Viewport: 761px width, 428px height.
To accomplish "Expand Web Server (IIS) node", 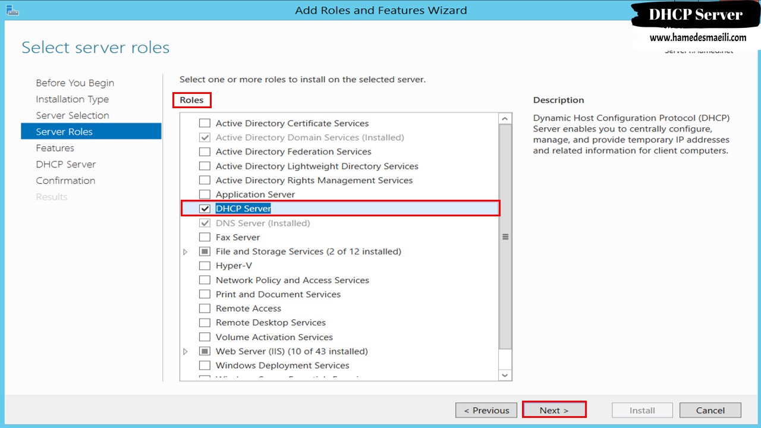I will (x=185, y=352).
